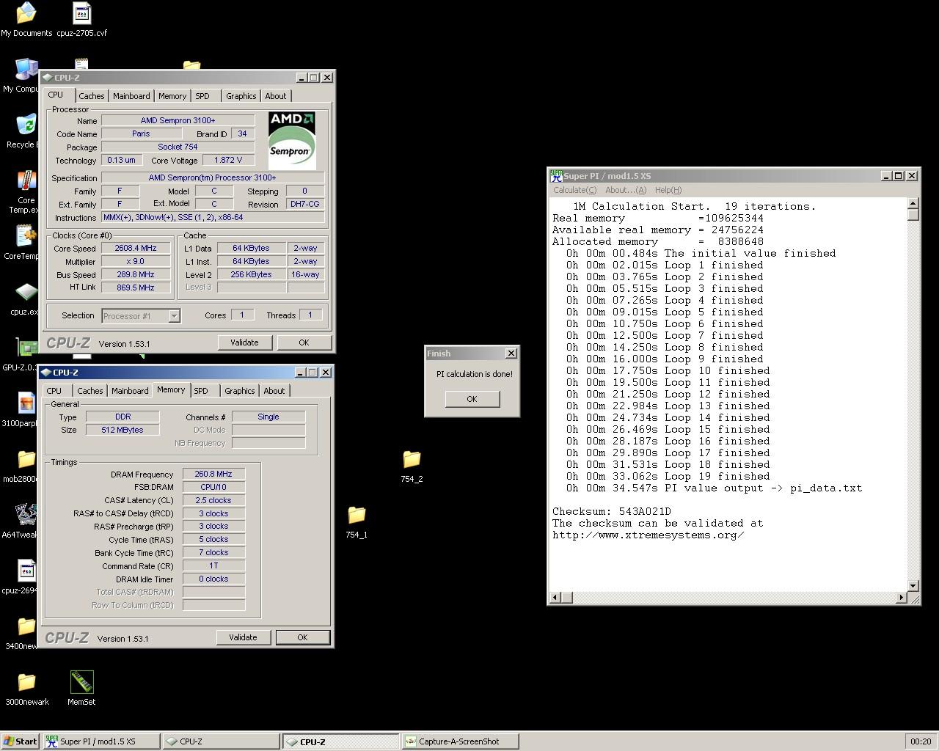Click Super PI vertical scrollbar up arrow
Screen dimensions: 939x751
click(x=913, y=203)
